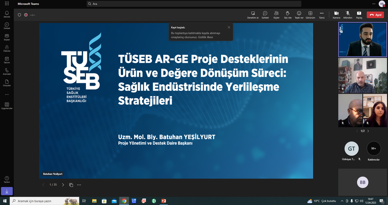
Task: Open Takvim calendar in the sidebar
Action: coord(7,60)
